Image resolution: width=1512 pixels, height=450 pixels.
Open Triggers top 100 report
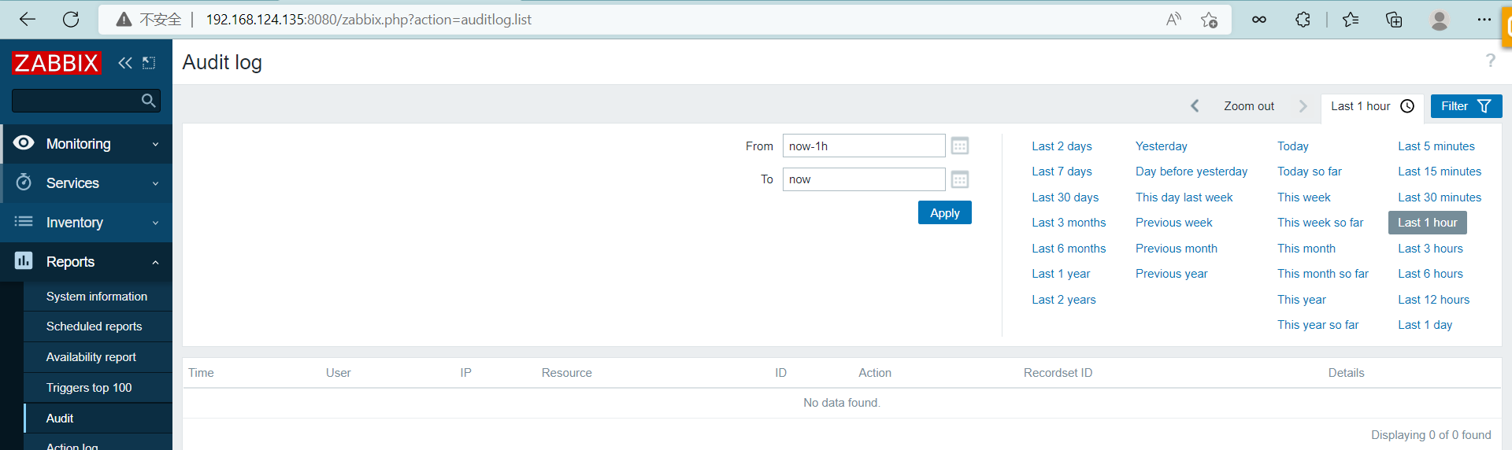(x=89, y=388)
